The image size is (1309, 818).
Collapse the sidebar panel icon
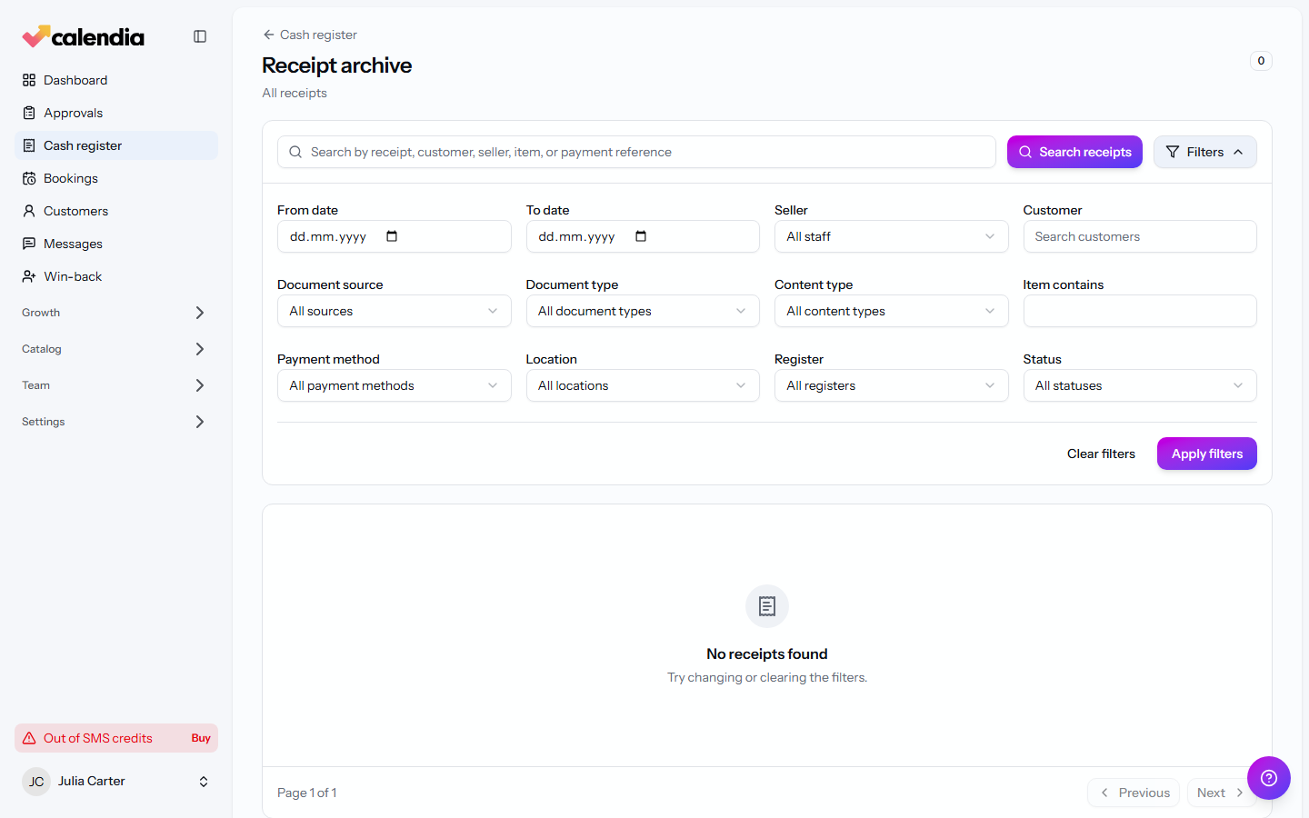click(200, 36)
